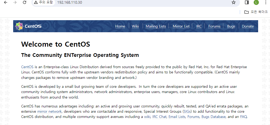Follow the CentOS link in first paragraph

coord(27,67)
